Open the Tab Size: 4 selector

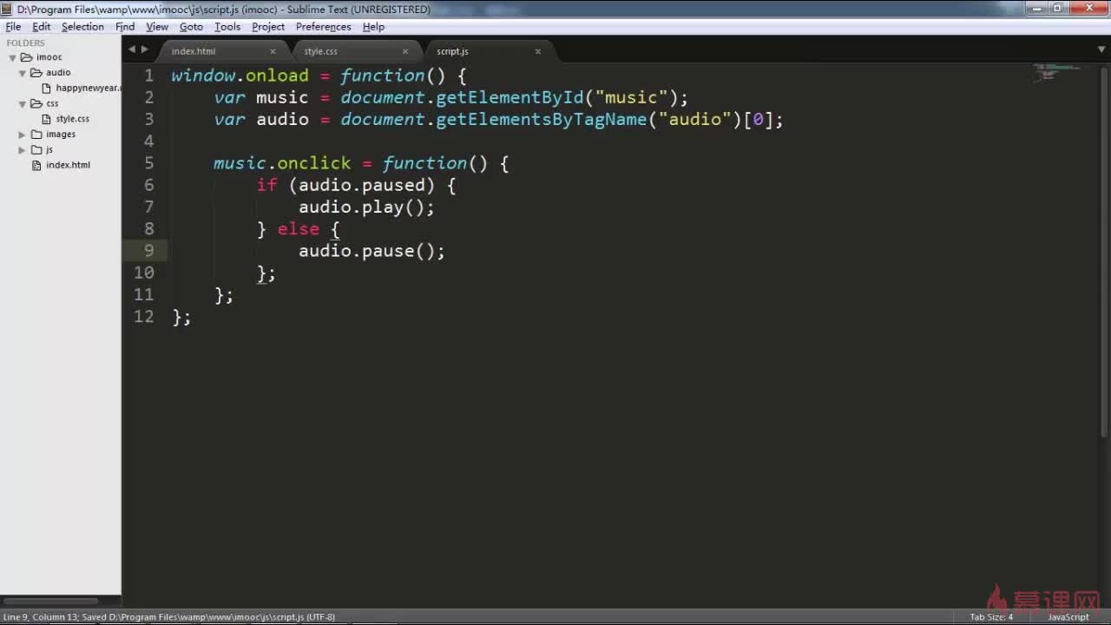(x=991, y=617)
